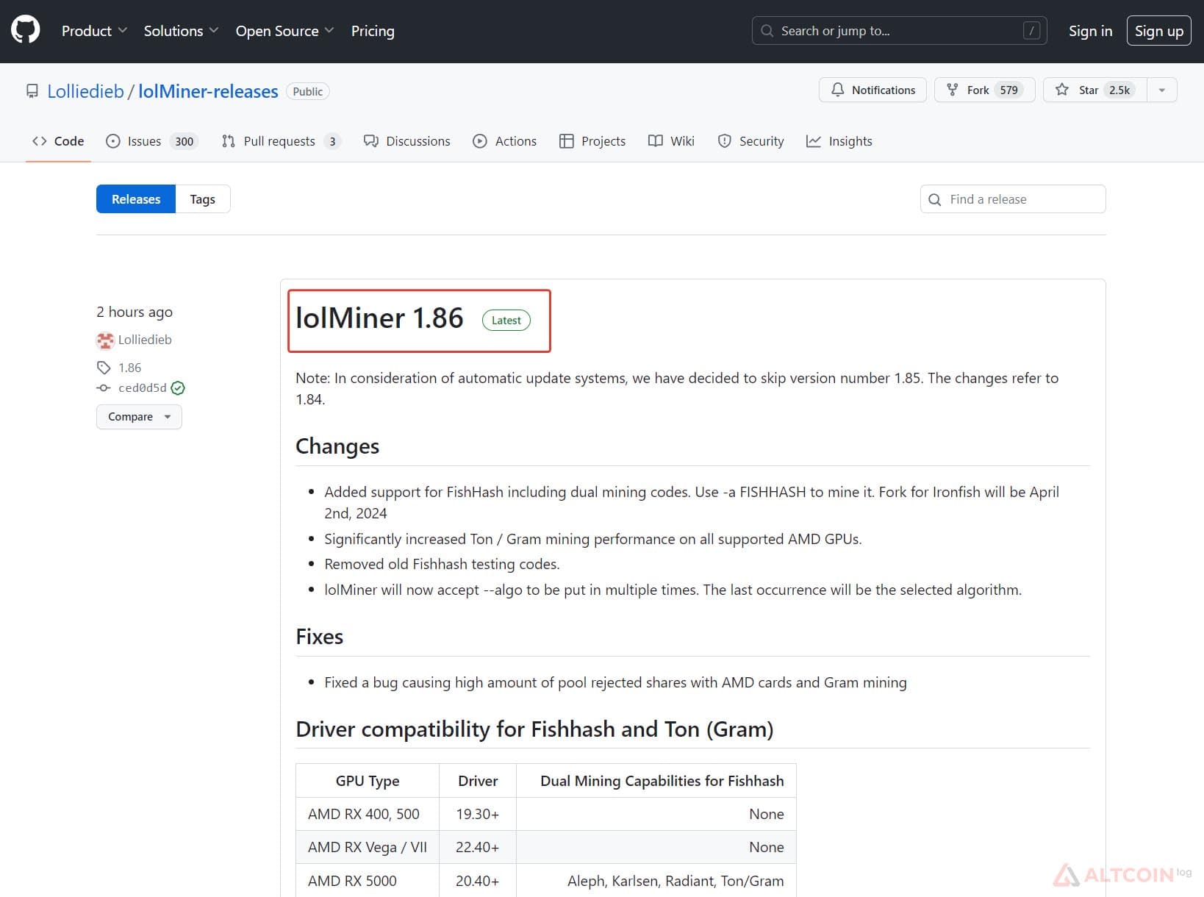The height and width of the screenshot is (897, 1204).
Task: Open the lolMiner-releases repository link
Action: click(208, 91)
